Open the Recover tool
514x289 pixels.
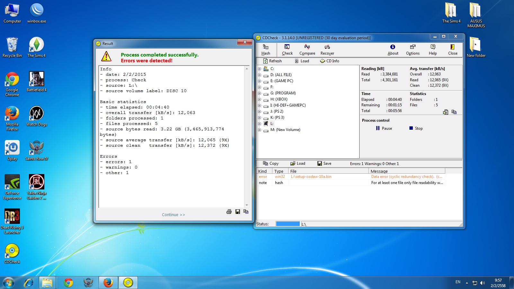(327, 50)
